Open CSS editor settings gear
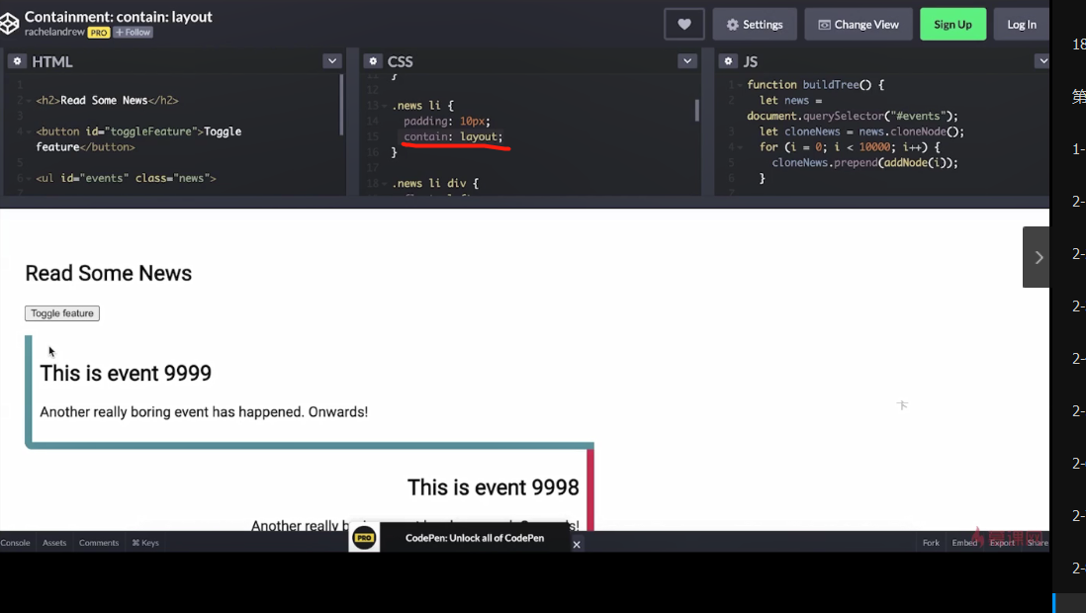 373,61
